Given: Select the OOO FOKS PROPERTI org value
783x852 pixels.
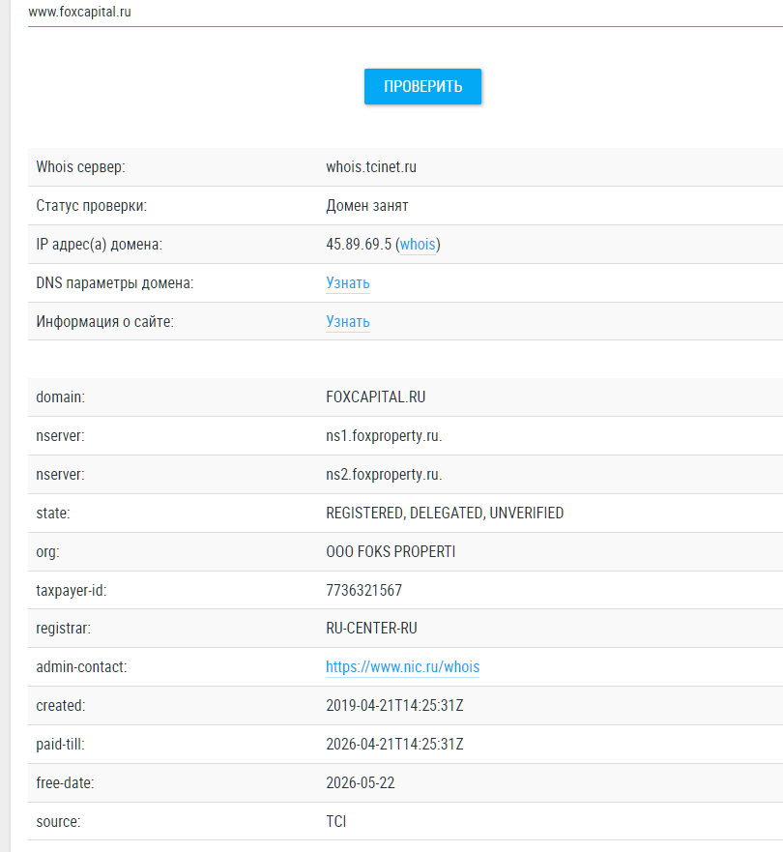Looking at the screenshot, I should [x=391, y=551].
